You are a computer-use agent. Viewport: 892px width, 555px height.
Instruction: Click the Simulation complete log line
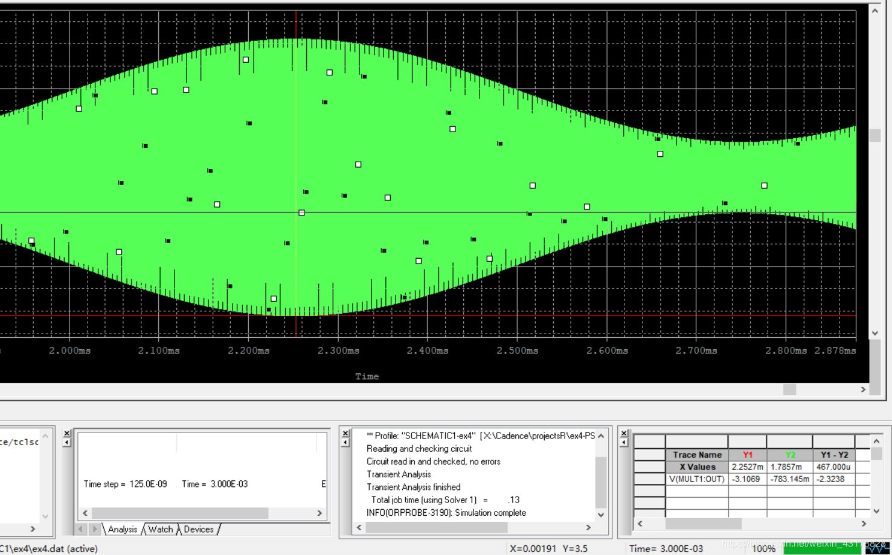[446, 513]
